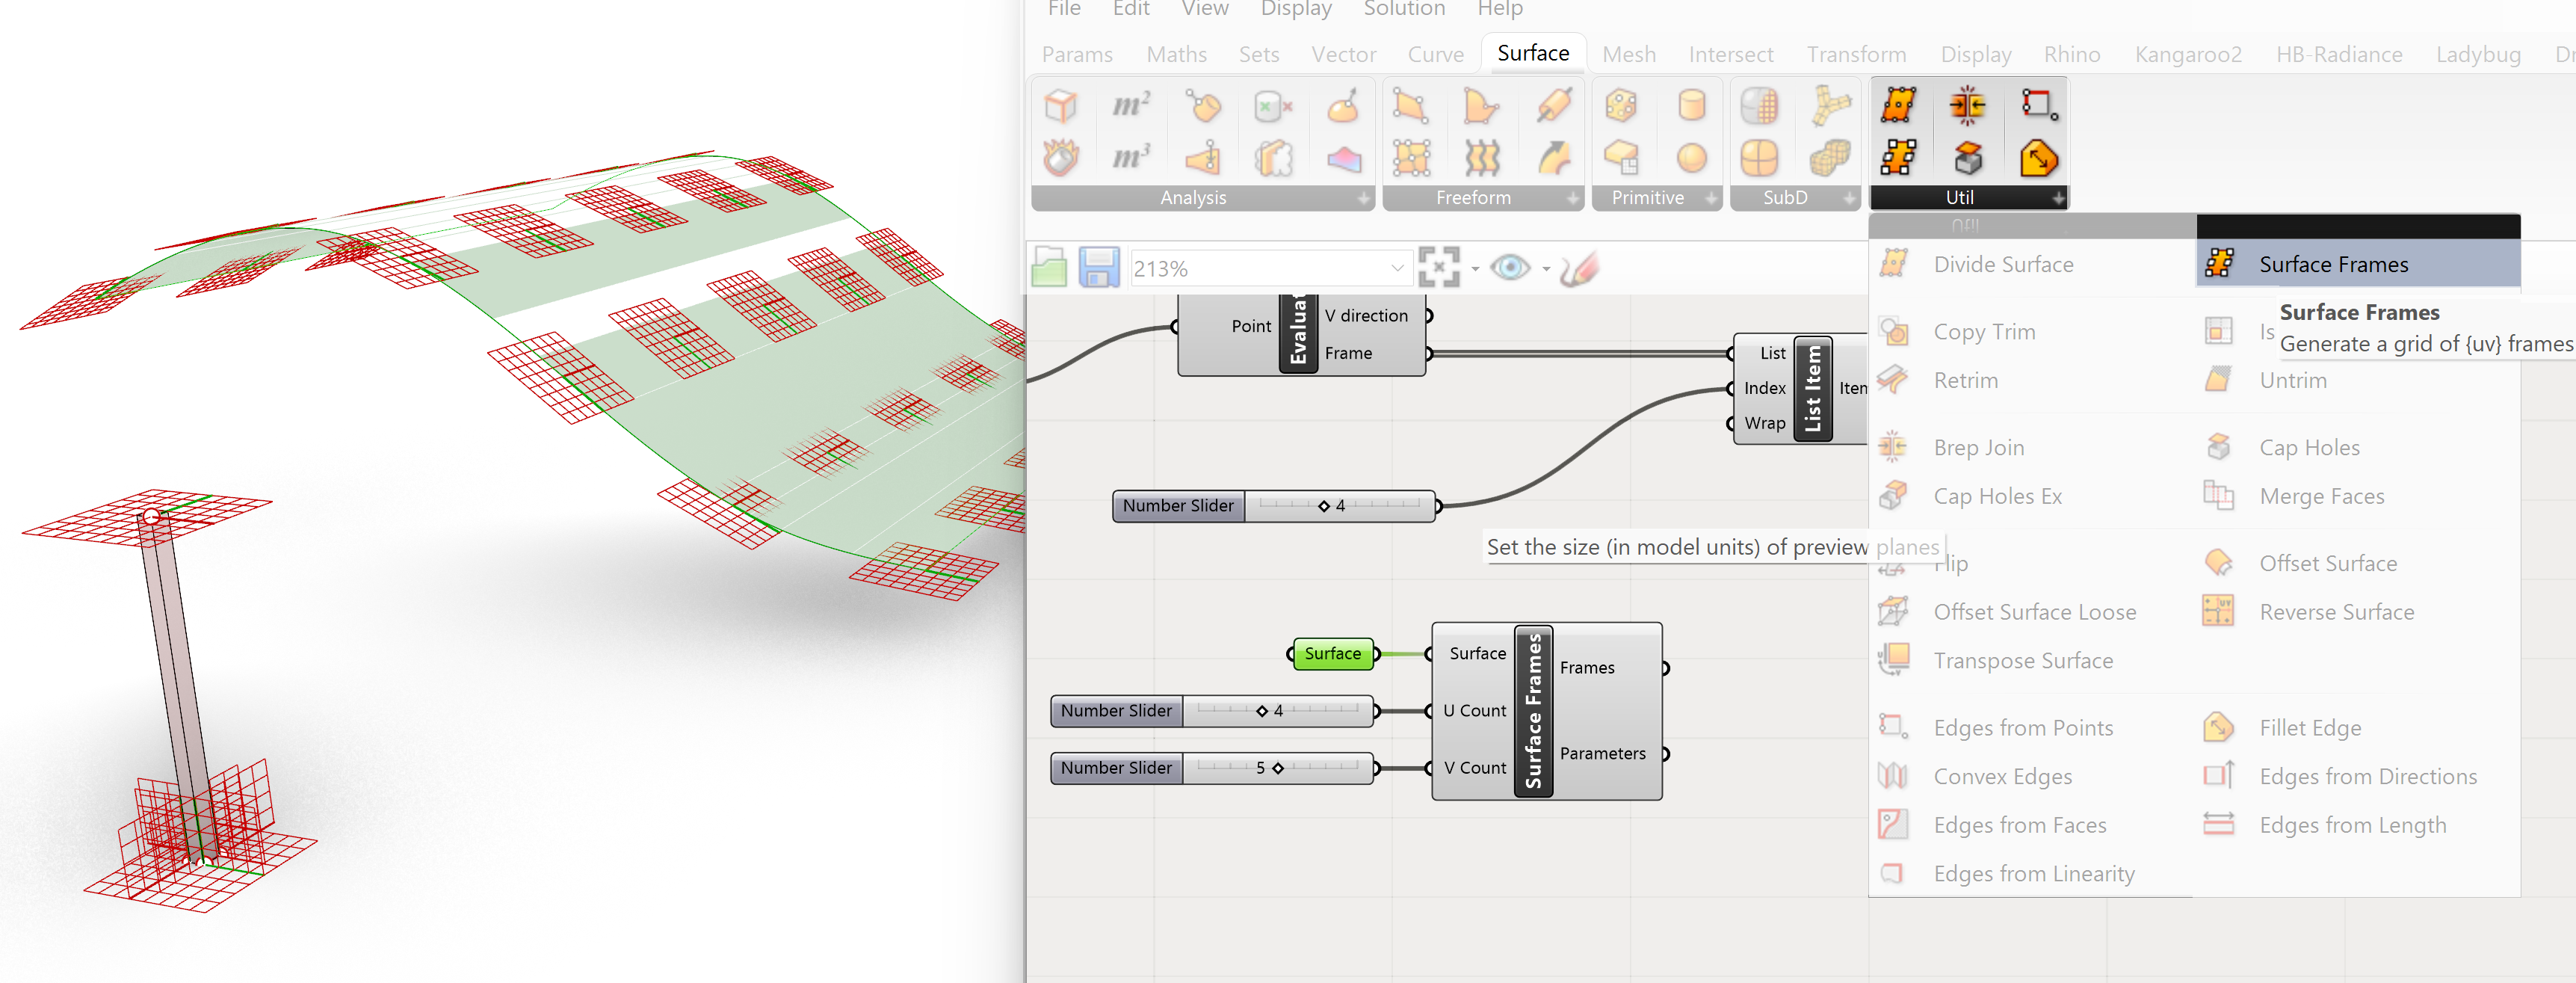Click the Sphere primitive icon

[x=1691, y=158]
